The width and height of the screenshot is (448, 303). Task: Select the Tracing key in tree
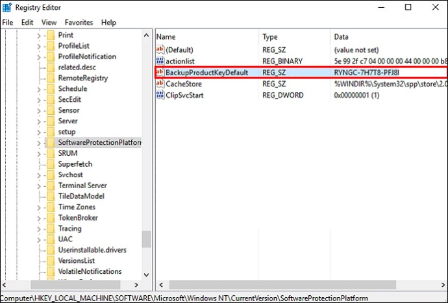(70, 229)
